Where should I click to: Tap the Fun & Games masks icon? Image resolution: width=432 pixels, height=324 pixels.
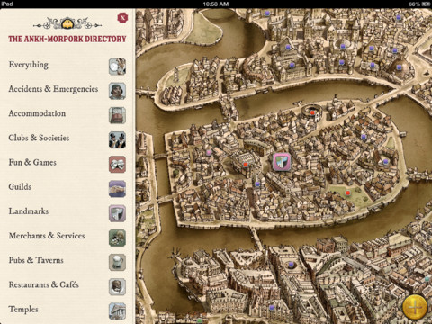pyautogui.click(x=117, y=164)
